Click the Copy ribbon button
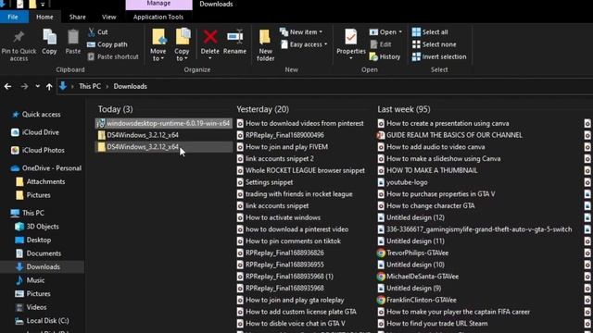Viewport: 593px width, 333px height. click(x=49, y=43)
